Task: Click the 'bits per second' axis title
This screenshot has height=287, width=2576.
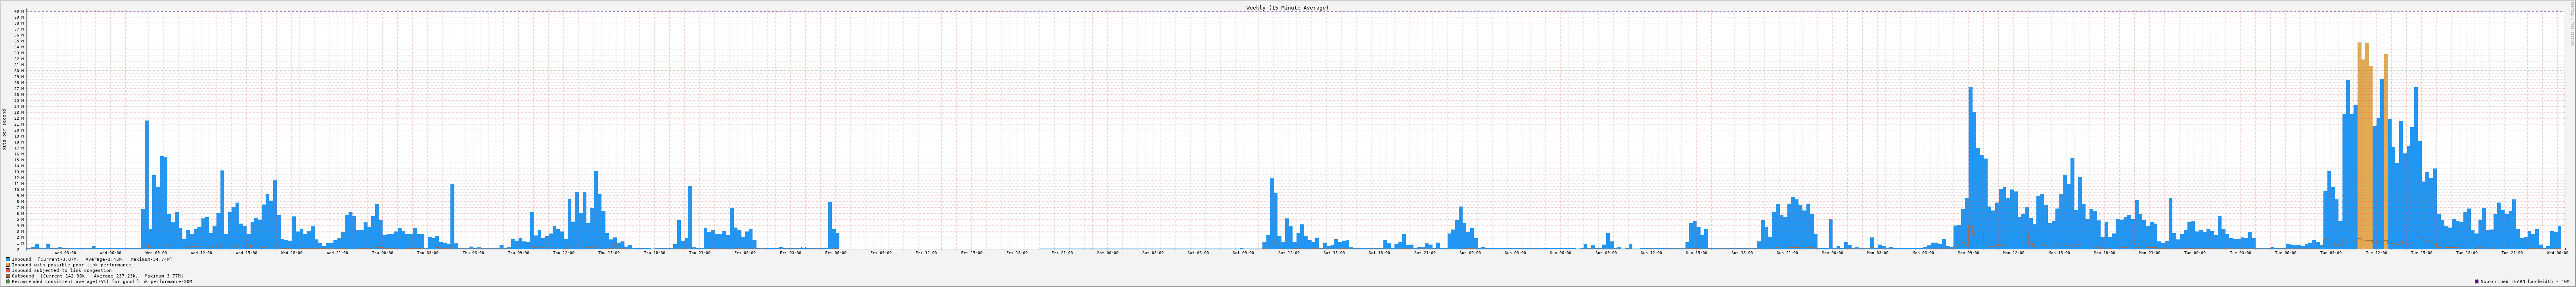Action: coord(4,130)
